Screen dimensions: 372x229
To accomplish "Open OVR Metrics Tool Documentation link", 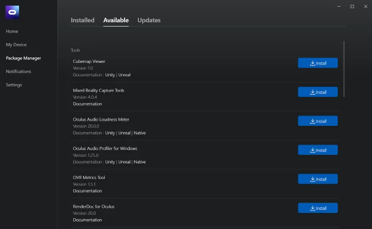I will click(87, 191).
